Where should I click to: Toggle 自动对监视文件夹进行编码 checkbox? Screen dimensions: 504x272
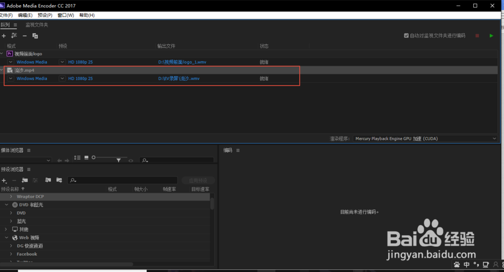[406, 36]
